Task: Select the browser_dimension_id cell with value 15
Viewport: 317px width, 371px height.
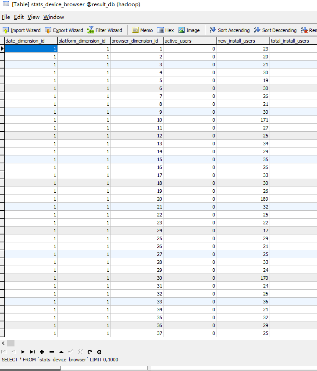Action: click(x=137, y=159)
